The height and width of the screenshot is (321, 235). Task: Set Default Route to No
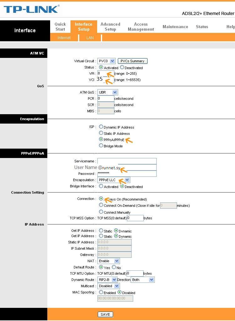point(114,267)
